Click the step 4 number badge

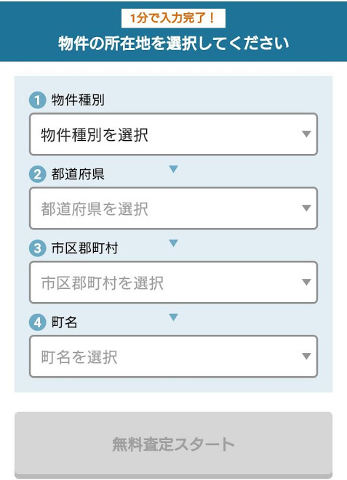point(37,322)
